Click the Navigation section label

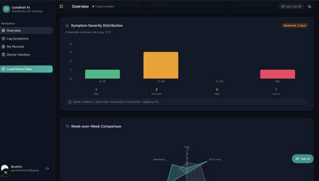8,24
